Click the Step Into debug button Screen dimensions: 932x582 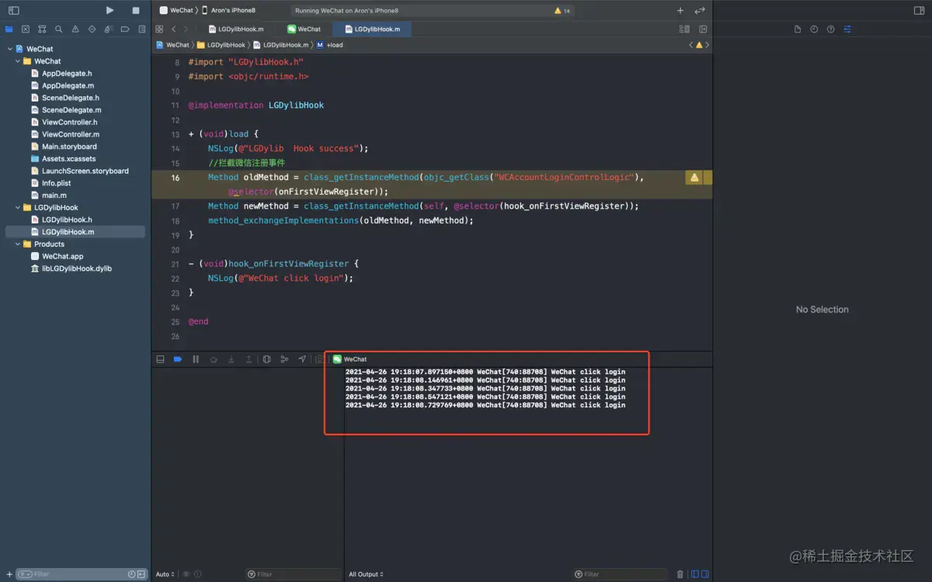(x=231, y=359)
